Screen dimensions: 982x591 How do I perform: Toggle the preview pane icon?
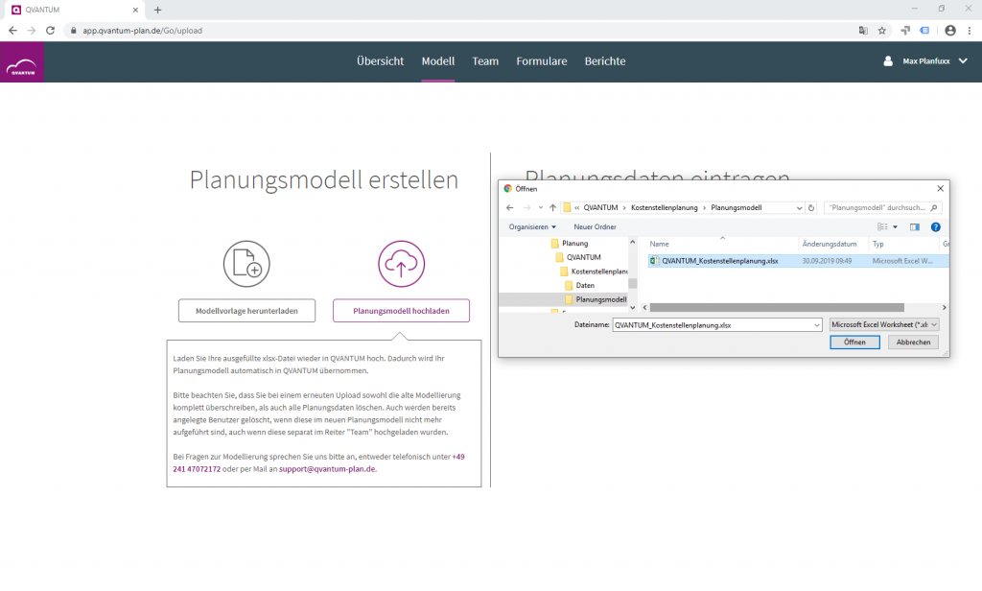(x=915, y=226)
